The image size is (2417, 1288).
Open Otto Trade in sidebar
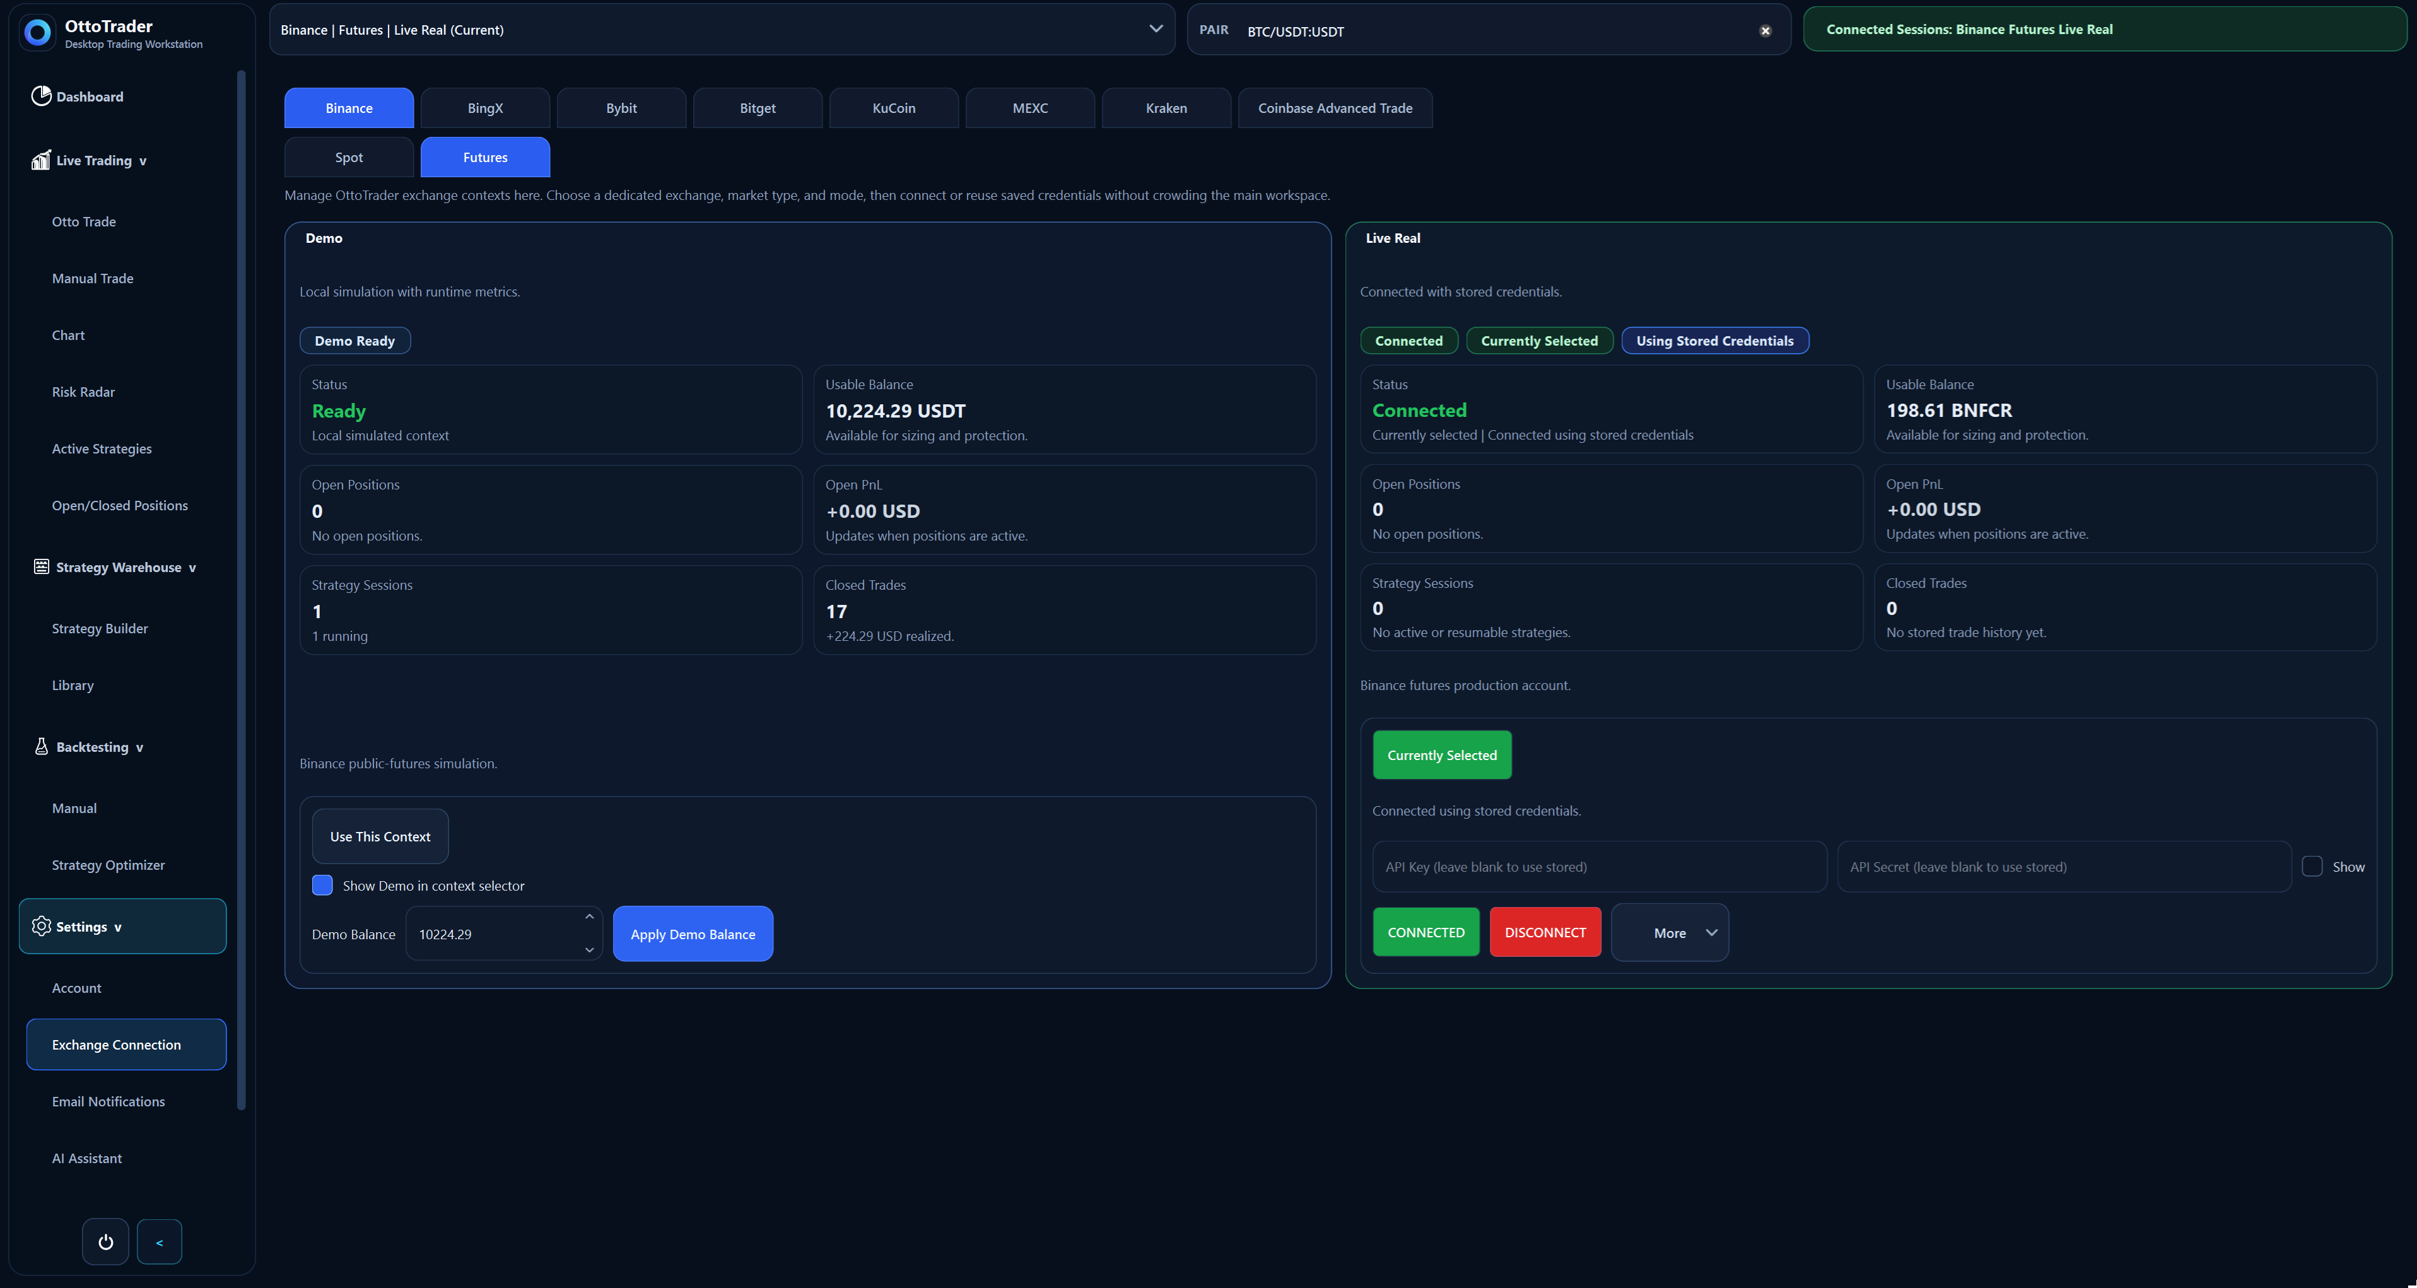[x=83, y=221]
